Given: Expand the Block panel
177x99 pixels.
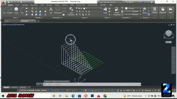Looking at the screenshot, I should point(108,18).
